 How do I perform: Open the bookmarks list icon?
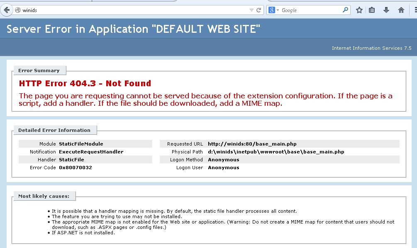(x=372, y=10)
